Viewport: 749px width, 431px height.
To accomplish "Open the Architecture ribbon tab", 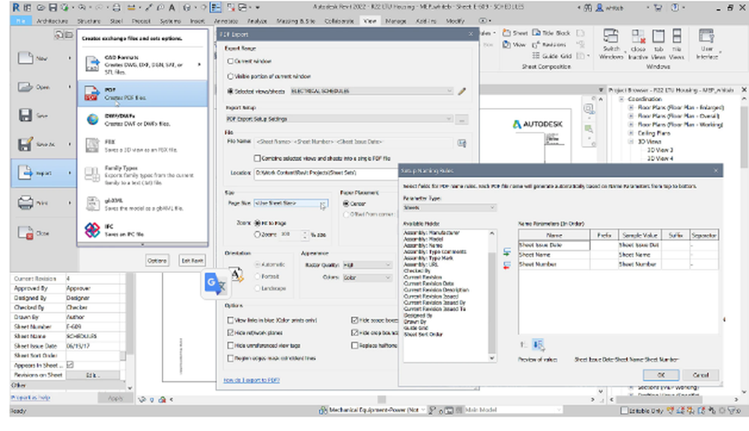I will point(52,22).
